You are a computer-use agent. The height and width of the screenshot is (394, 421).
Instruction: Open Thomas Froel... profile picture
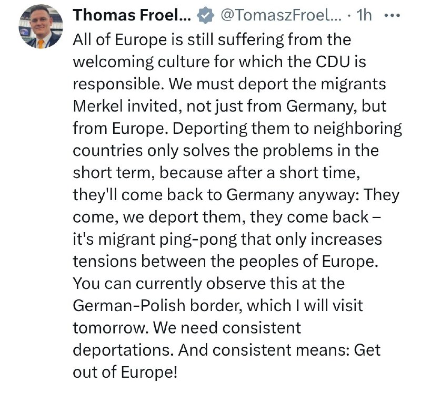click(41, 26)
